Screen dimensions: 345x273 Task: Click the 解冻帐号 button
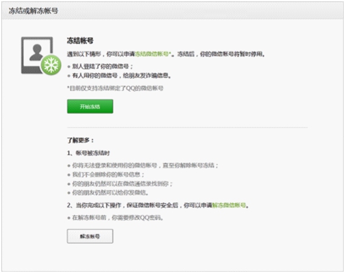point(90,236)
